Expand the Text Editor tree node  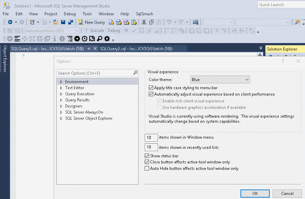click(61, 88)
